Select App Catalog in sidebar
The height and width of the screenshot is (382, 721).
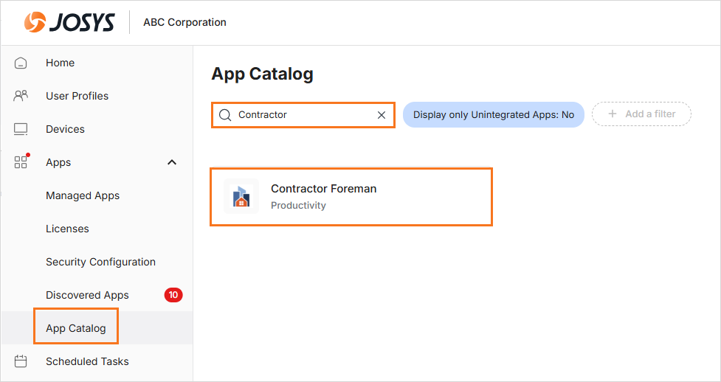point(76,328)
